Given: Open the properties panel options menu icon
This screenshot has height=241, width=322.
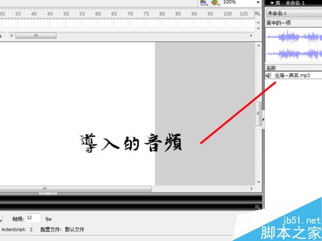Looking at the screenshot, I should (x=258, y=207).
